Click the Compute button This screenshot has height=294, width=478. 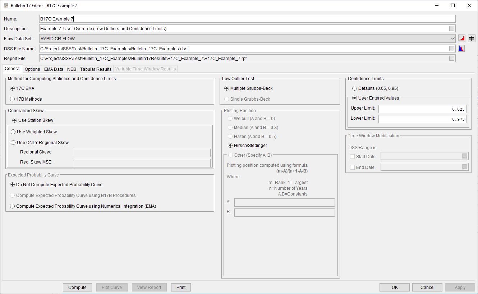coord(77,287)
